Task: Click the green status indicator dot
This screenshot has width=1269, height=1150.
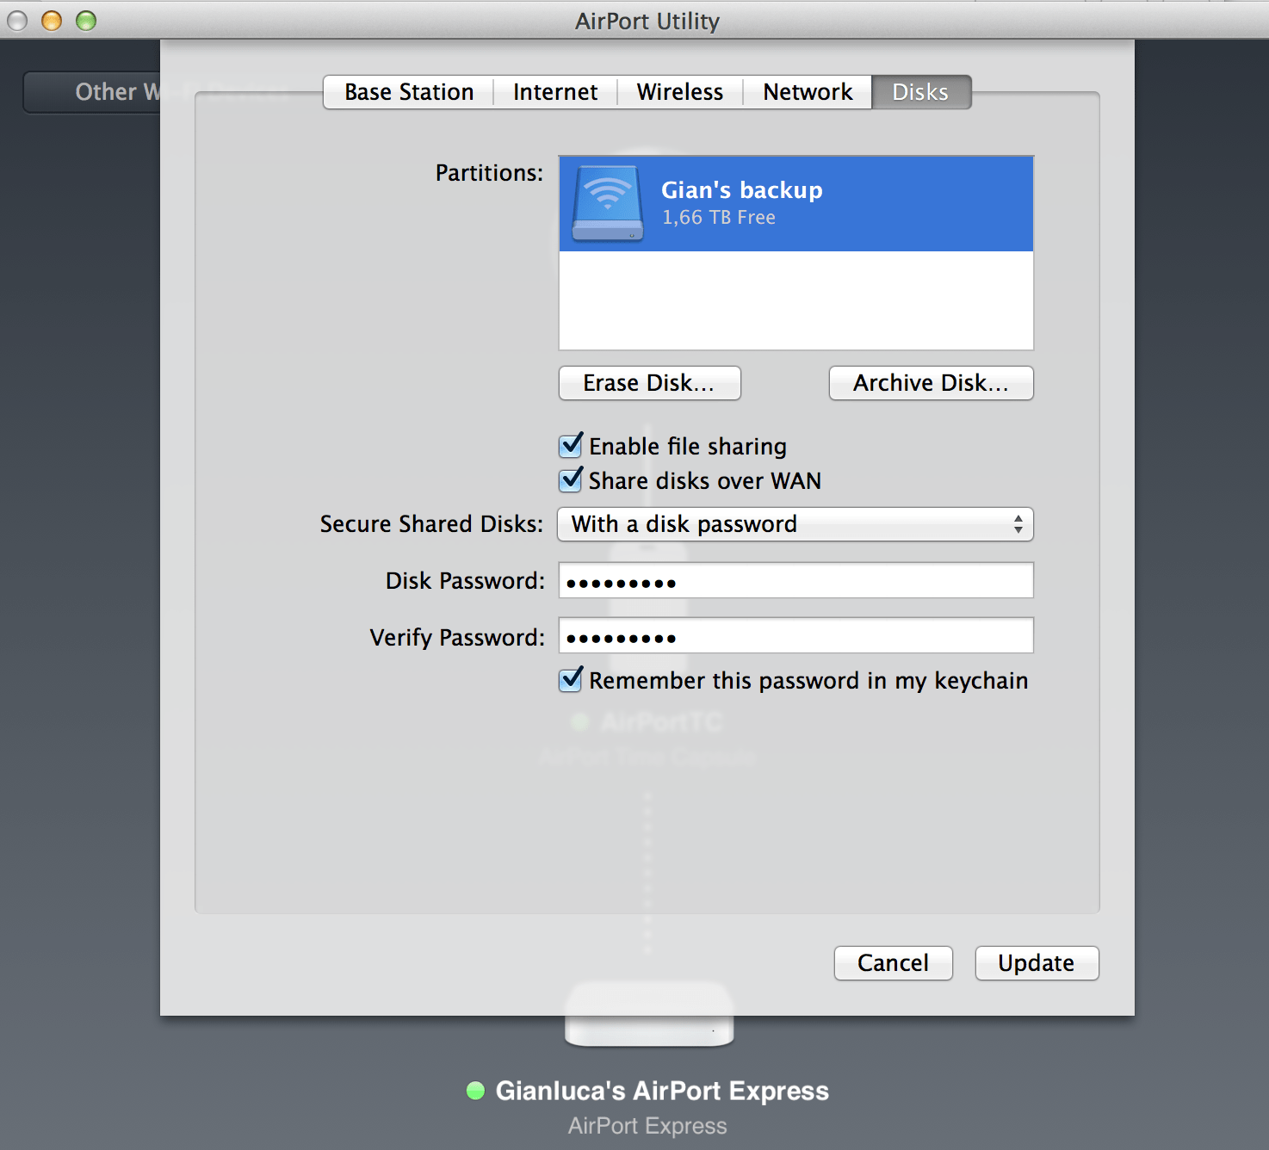Action: (474, 1091)
